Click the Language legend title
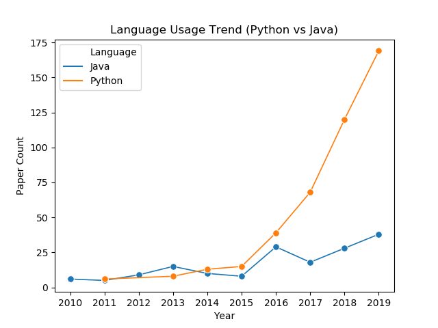Screen dimensions: 438x328 coord(113,52)
